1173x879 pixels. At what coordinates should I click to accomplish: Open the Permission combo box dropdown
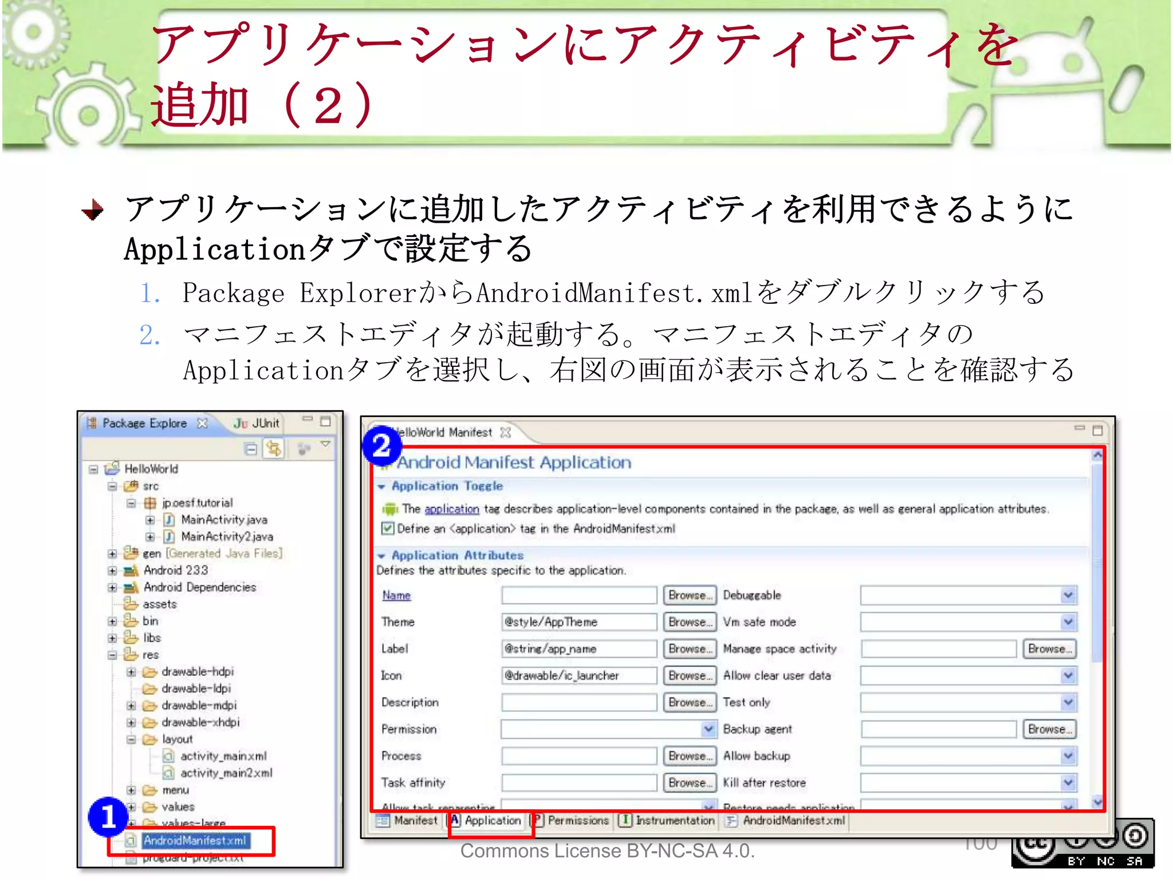pos(708,729)
